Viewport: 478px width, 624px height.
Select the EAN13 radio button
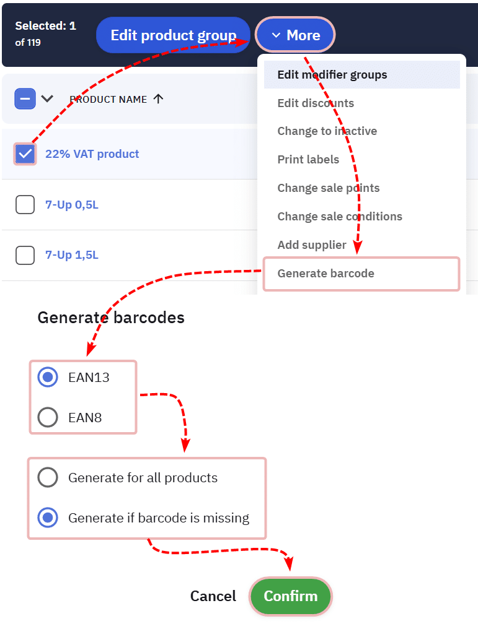click(x=48, y=377)
